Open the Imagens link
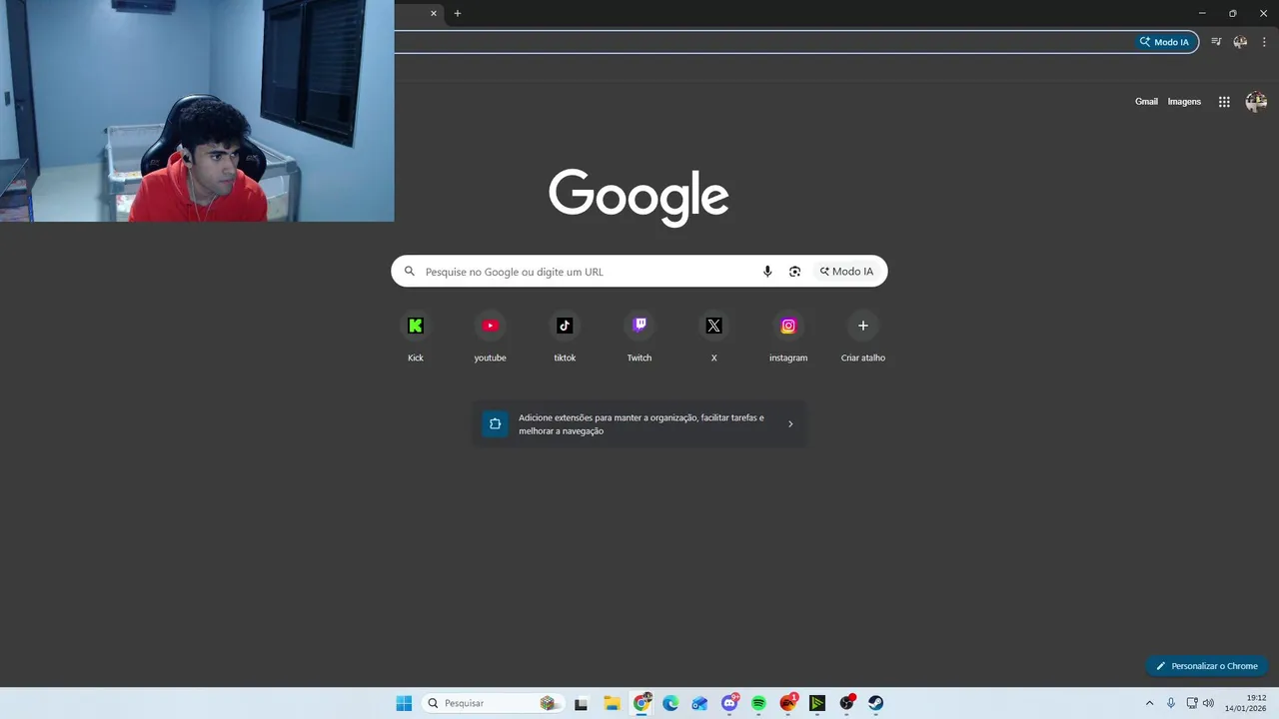The height and width of the screenshot is (719, 1279). (x=1184, y=102)
